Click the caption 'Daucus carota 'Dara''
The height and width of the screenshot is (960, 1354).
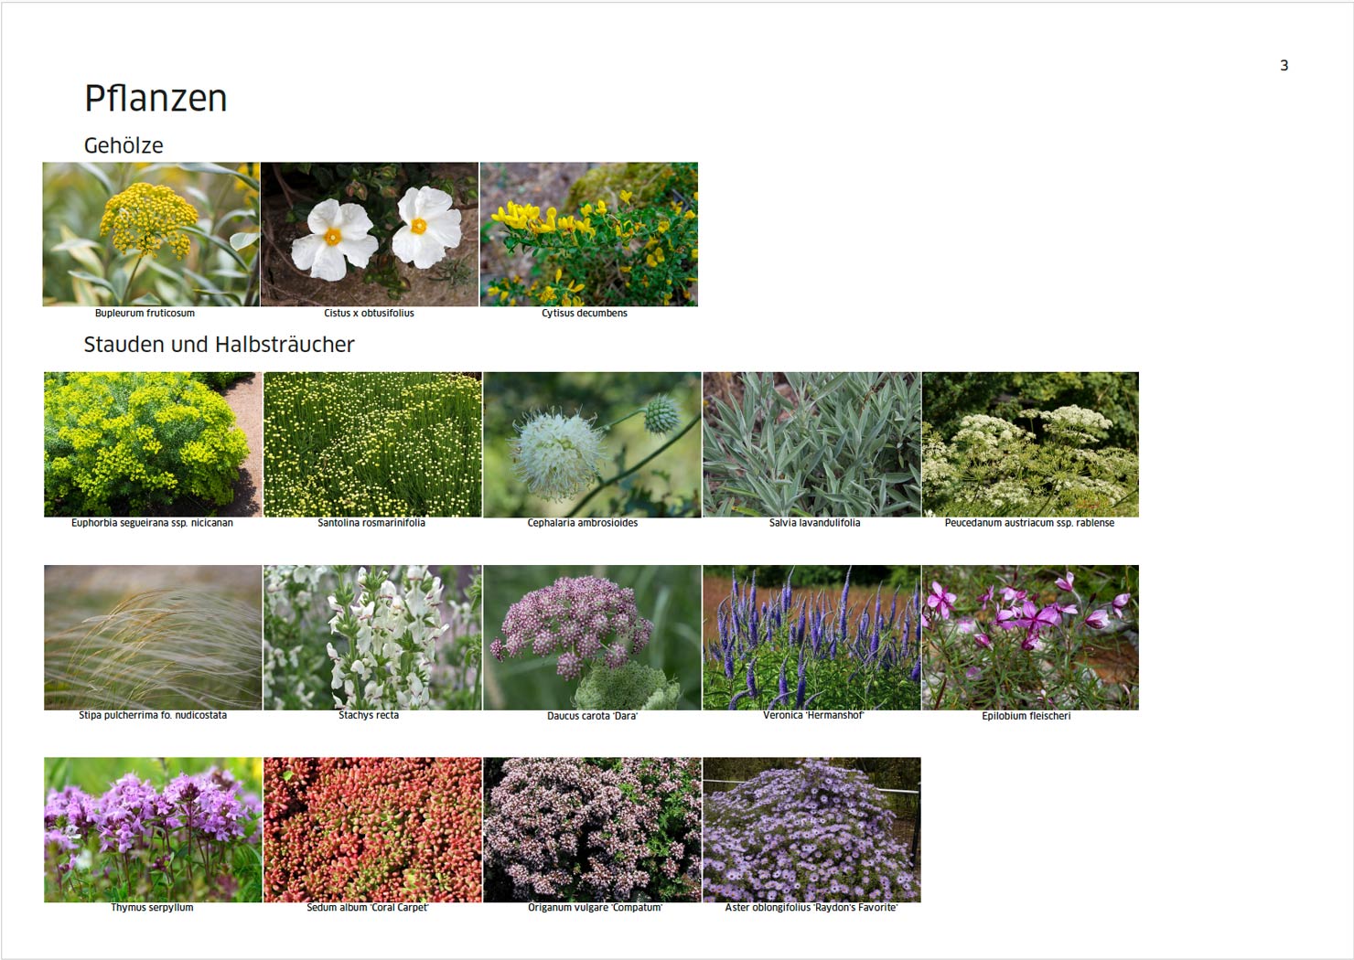[592, 716]
